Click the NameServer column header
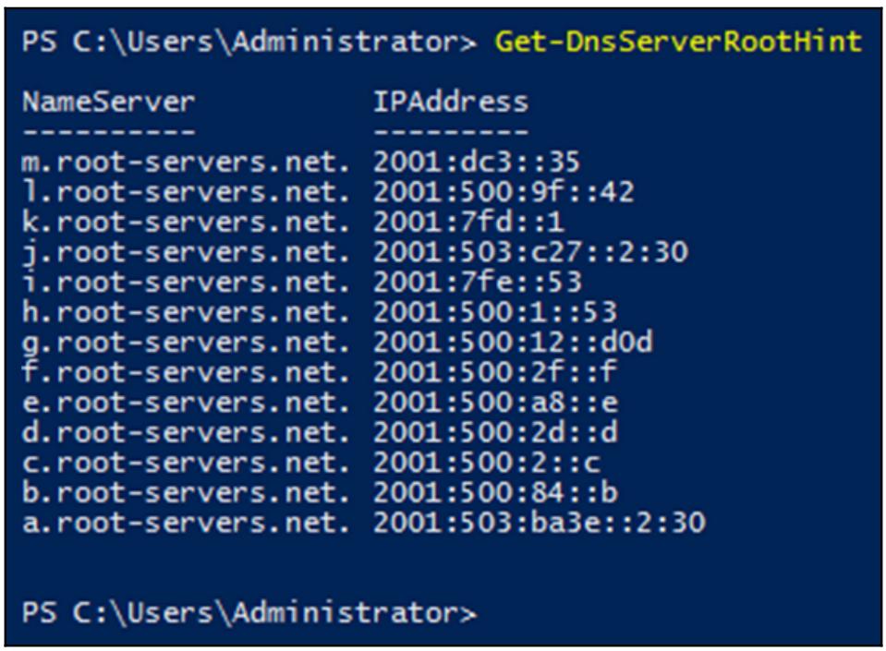The image size is (886, 651). pos(109,102)
